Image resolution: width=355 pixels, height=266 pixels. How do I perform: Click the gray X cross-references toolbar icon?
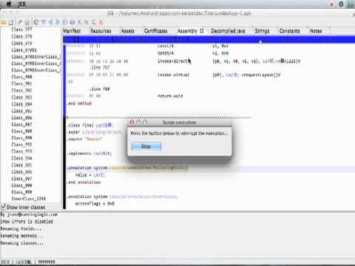tap(79, 22)
